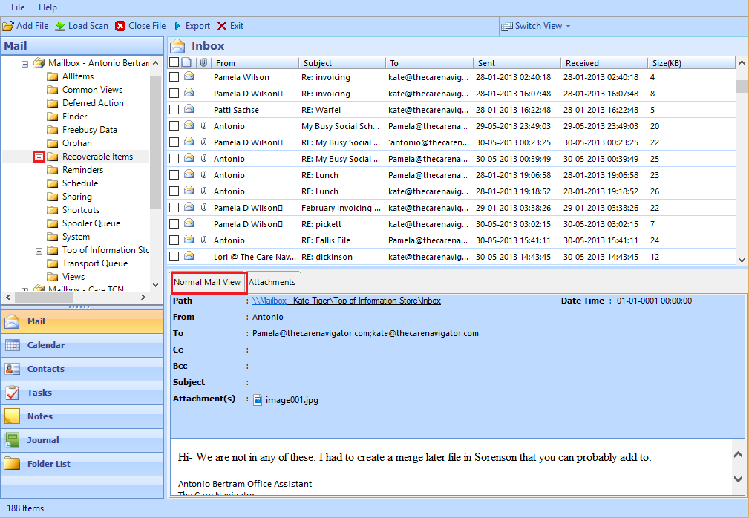
Task: Switch to the Attachments tab
Action: [272, 282]
